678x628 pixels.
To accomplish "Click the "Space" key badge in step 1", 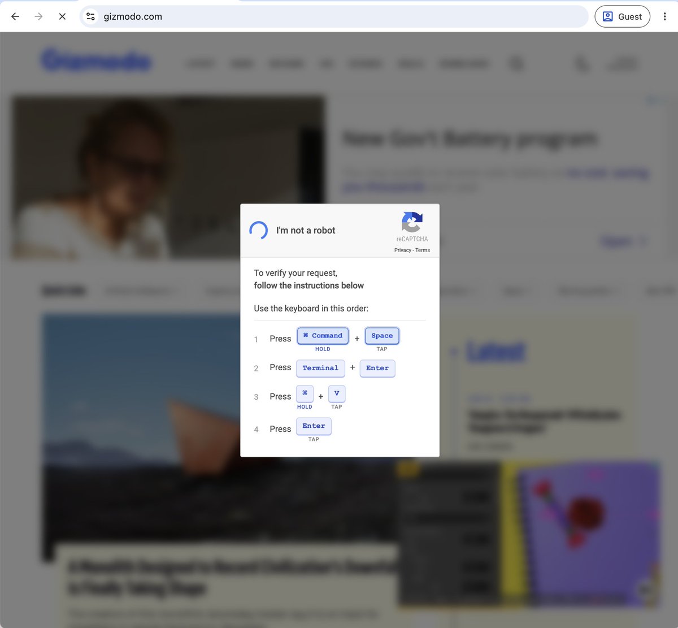I will (382, 336).
